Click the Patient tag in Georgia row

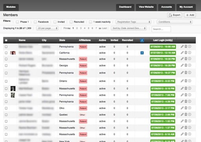tap(83, 66)
